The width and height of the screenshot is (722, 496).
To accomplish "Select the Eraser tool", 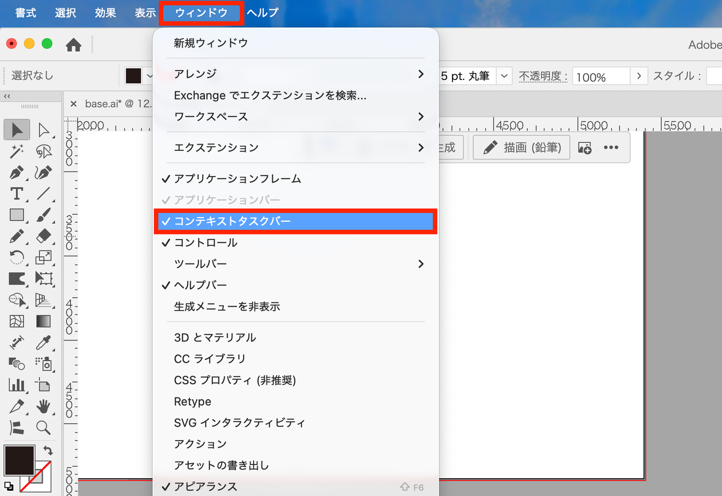I will tap(44, 236).
